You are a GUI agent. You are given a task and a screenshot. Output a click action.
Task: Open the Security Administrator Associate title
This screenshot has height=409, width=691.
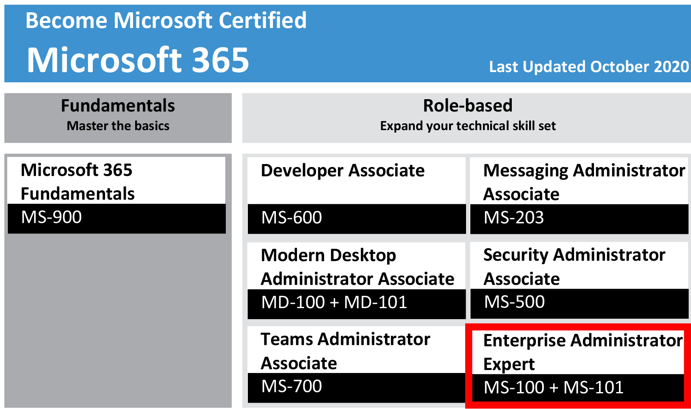(574, 267)
